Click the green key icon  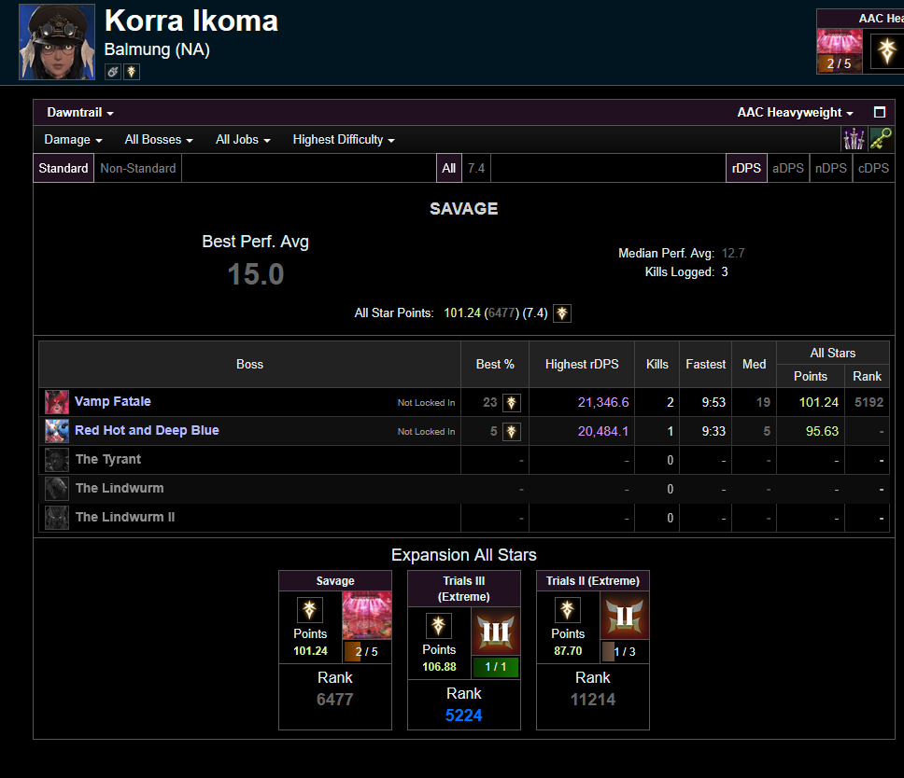(x=881, y=139)
